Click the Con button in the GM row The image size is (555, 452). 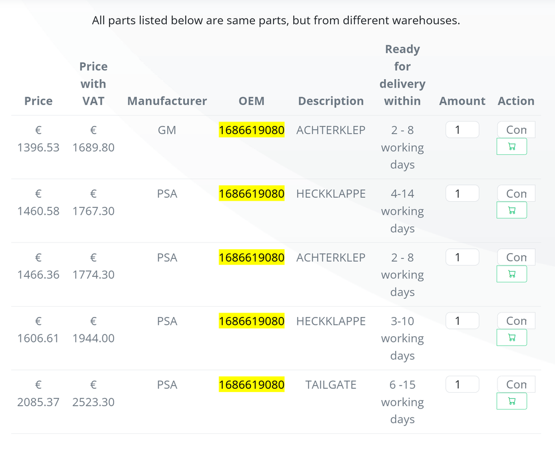click(516, 129)
